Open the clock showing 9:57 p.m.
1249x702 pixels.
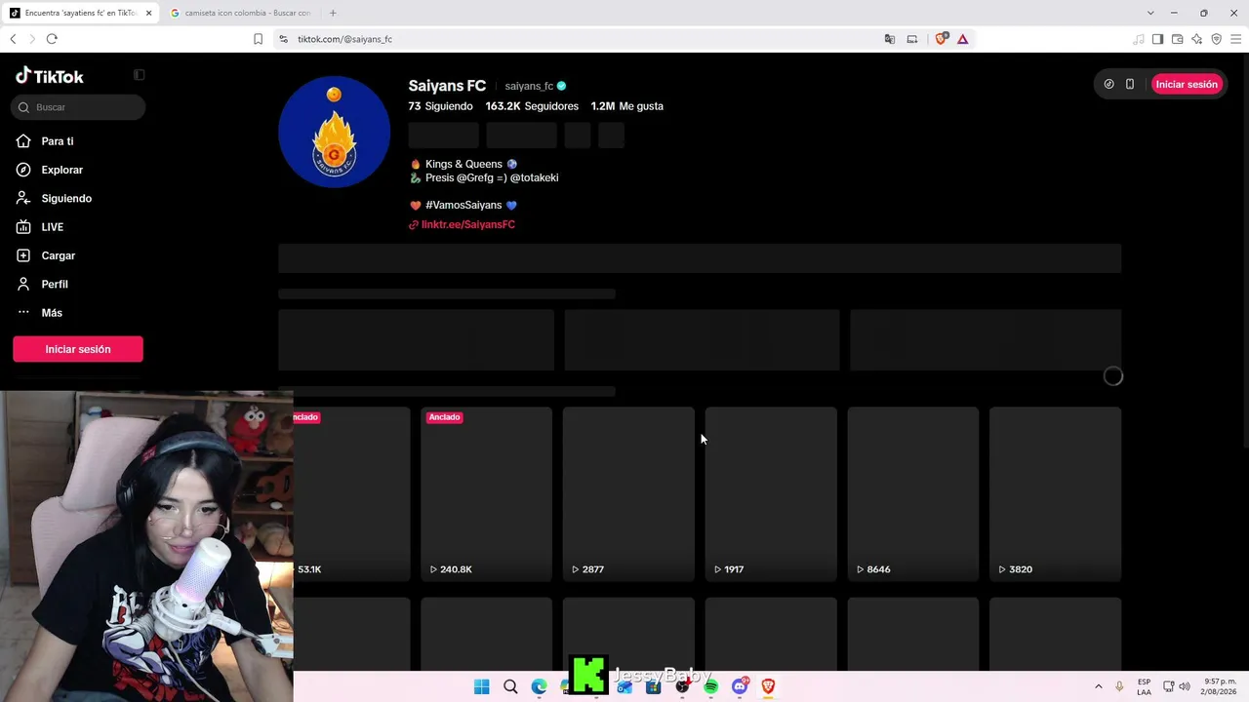[x=1220, y=686]
